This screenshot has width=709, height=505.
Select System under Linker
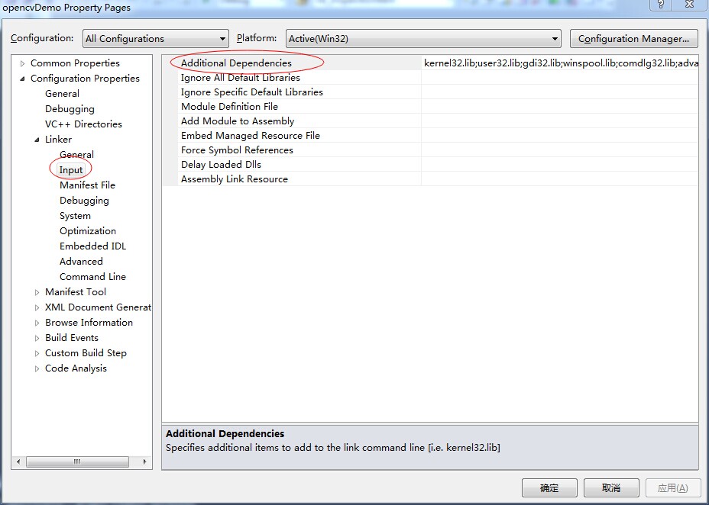[75, 216]
